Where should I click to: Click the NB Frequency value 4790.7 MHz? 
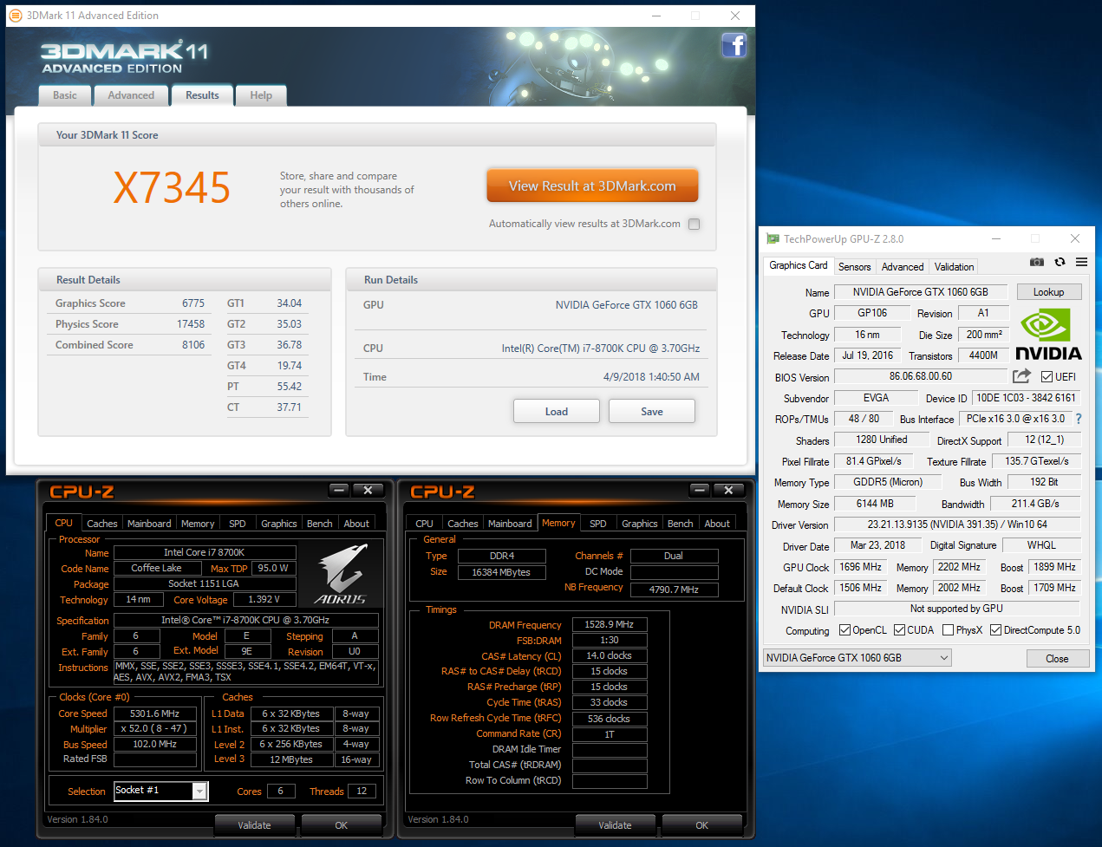(x=675, y=590)
